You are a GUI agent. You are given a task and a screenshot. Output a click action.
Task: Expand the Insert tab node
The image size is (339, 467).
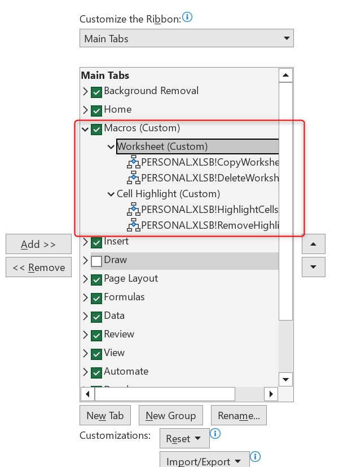(x=85, y=242)
